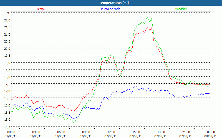The height and width of the screenshot is (139, 222).
Task: Click the 17,0 y-axis value
Action: [7, 91]
